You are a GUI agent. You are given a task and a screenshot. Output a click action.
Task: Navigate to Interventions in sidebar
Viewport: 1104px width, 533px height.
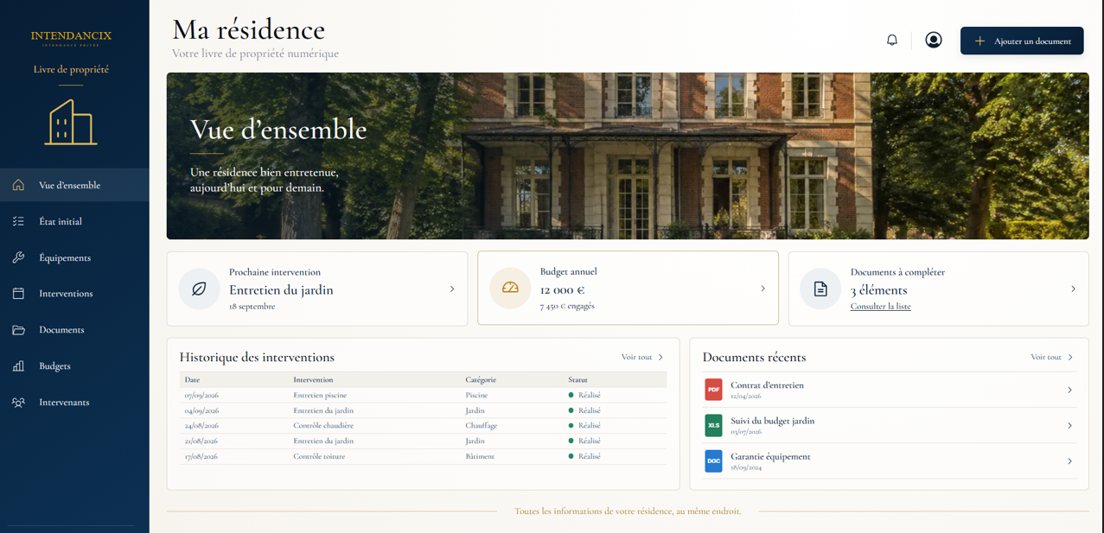pyautogui.click(x=74, y=294)
